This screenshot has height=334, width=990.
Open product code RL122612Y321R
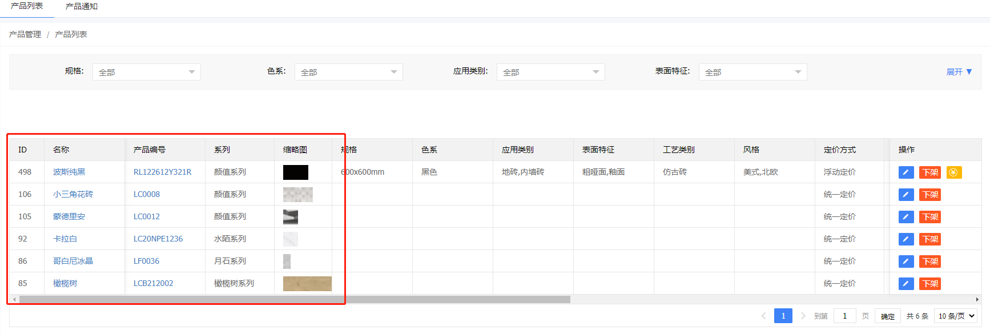[163, 172]
